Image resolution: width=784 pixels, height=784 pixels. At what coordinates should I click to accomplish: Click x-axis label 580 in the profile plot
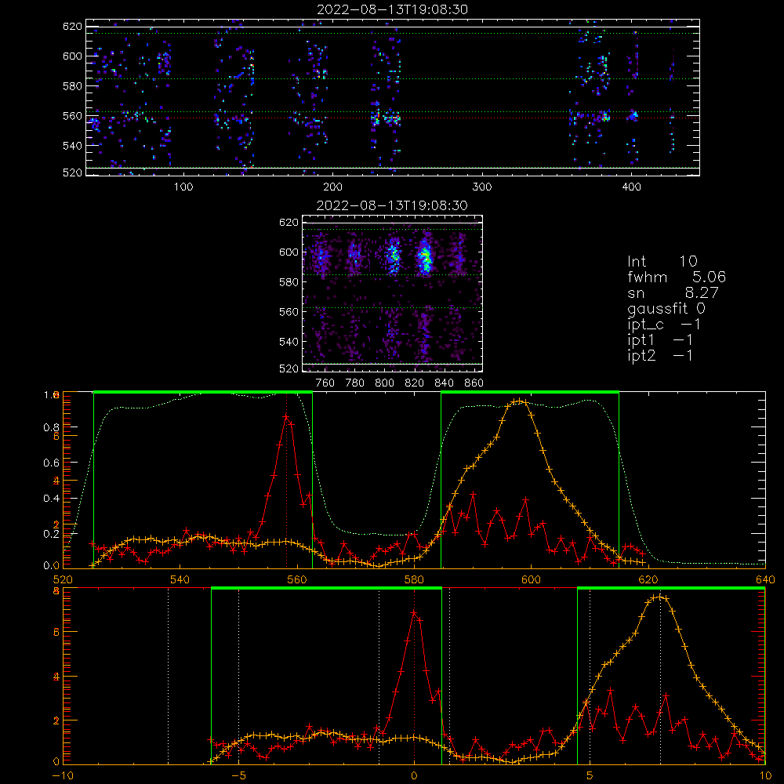click(414, 580)
